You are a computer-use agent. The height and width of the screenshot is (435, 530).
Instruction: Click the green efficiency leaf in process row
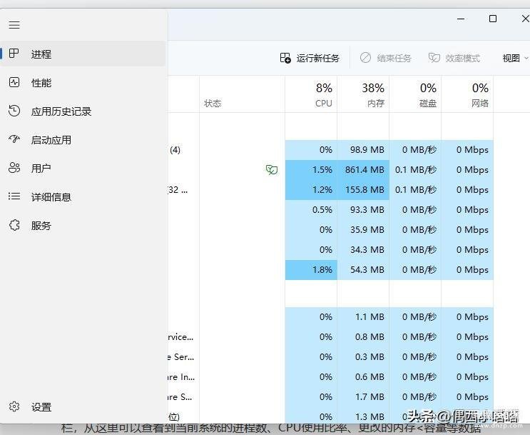pos(272,169)
